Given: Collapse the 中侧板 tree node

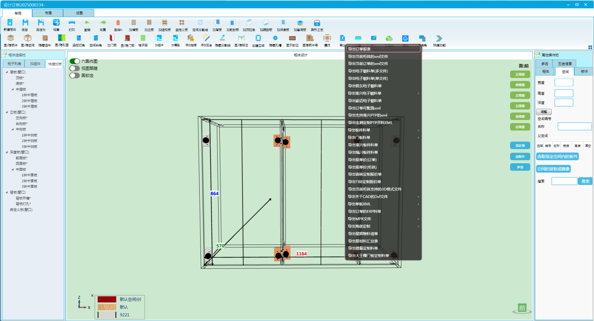Looking at the screenshot, I should [x=13, y=130].
